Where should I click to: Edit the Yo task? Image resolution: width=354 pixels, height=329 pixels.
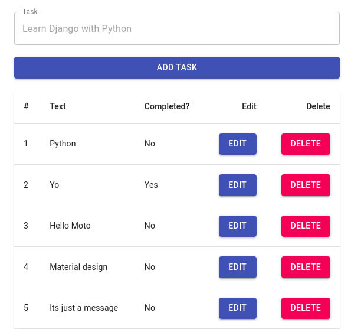pyautogui.click(x=237, y=185)
